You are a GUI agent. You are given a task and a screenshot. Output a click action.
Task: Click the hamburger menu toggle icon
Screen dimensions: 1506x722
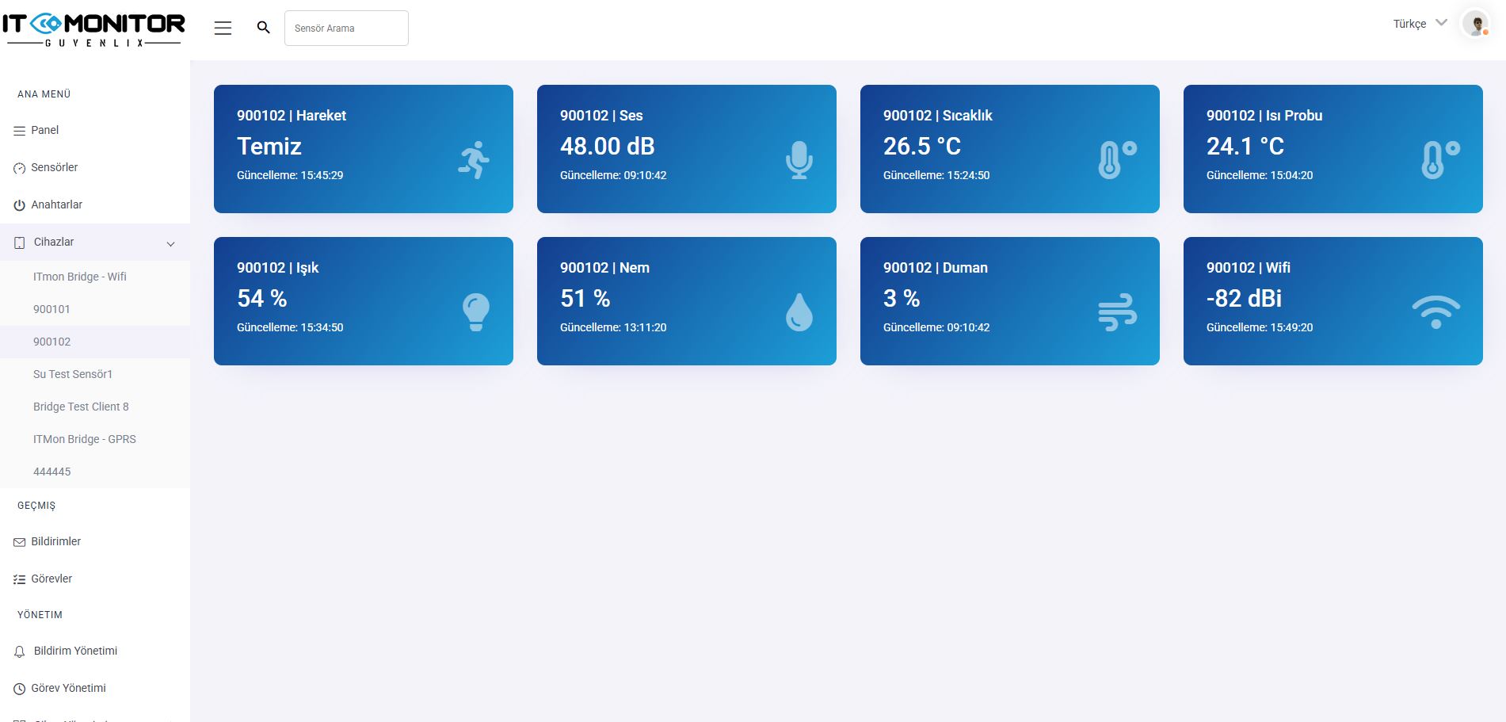coord(223,29)
